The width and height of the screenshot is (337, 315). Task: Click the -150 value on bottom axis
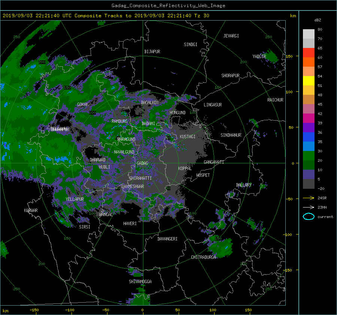pyautogui.click(x=34, y=310)
